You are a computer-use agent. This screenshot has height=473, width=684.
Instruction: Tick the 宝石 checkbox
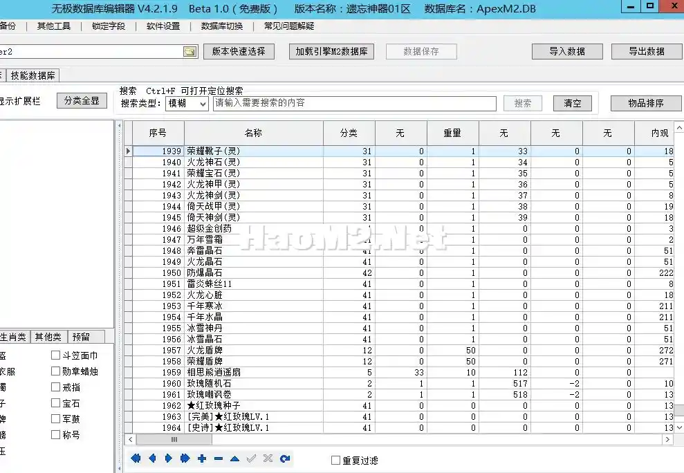click(55, 402)
